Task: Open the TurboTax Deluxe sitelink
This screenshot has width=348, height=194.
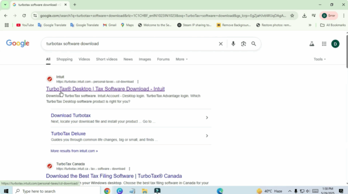Action: (x=68, y=134)
